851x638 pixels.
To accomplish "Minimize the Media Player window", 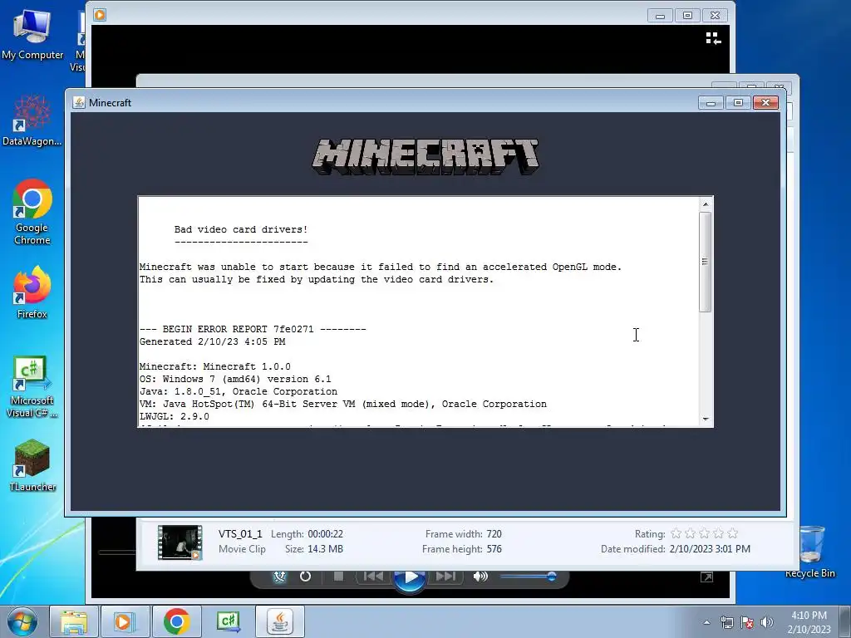I will [x=660, y=15].
